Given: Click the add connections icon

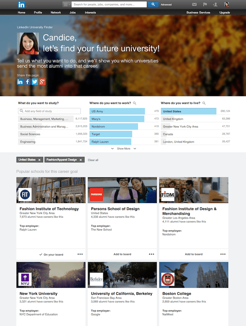Looking at the screenshot, I should 215,4.
